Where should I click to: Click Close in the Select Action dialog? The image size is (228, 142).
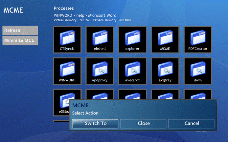pos(143,124)
